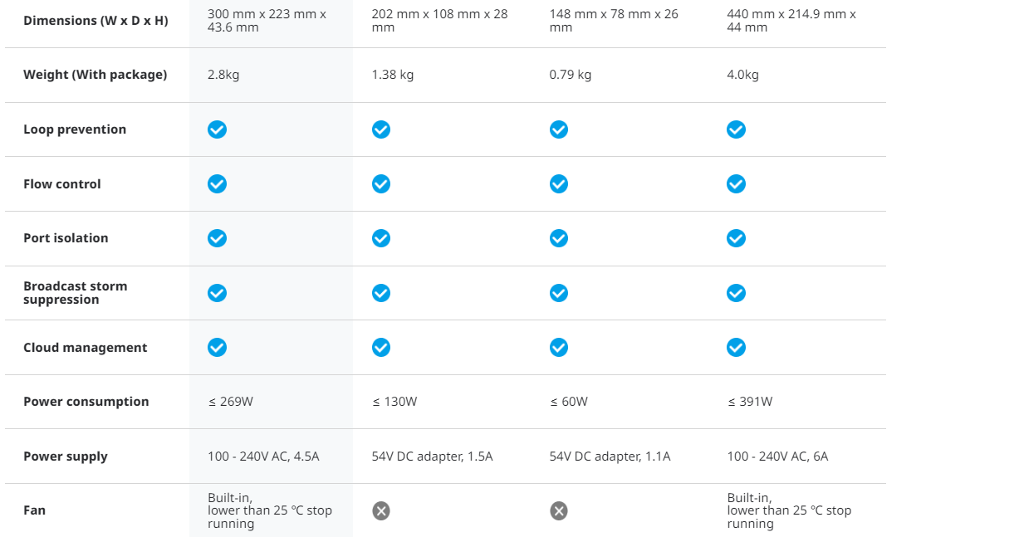
Task: Click the 4.0kg weight value
Action: [742, 75]
